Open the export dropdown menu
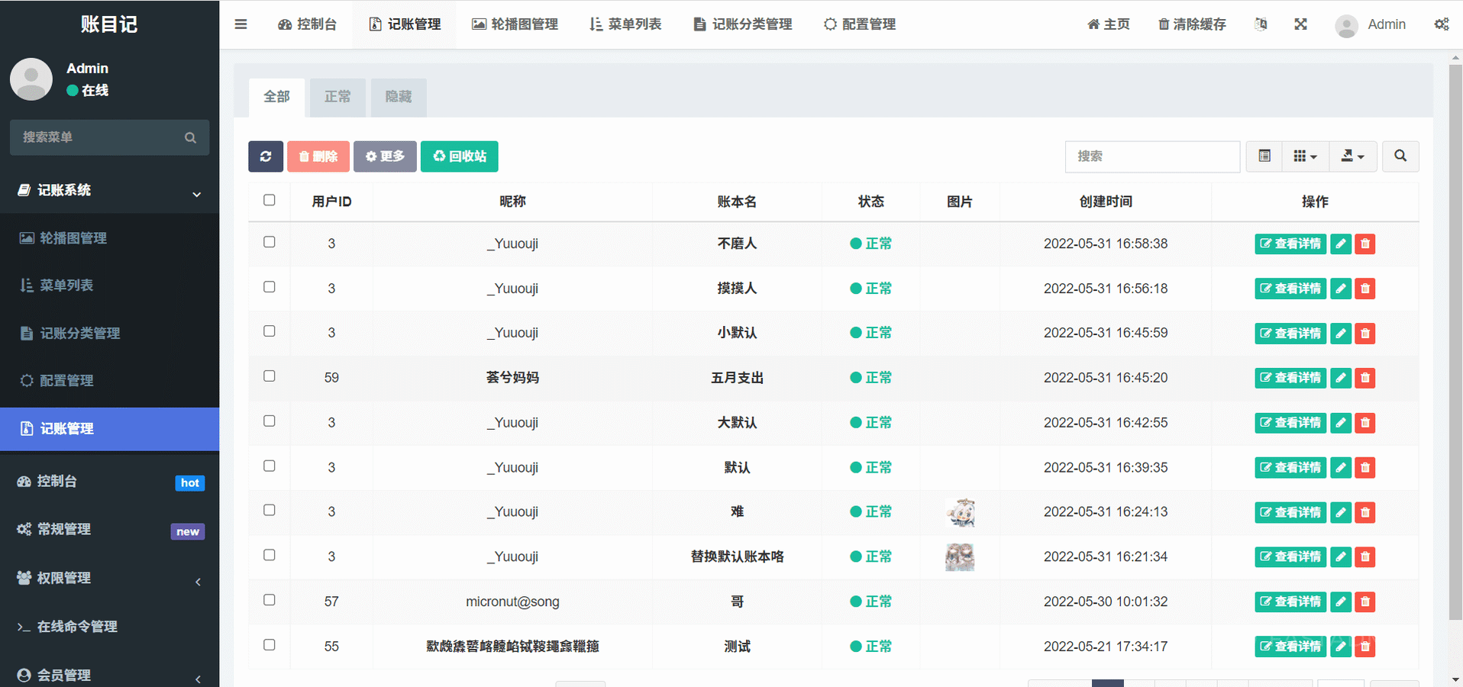Viewport: 1463px width, 687px height. (1352, 156)
